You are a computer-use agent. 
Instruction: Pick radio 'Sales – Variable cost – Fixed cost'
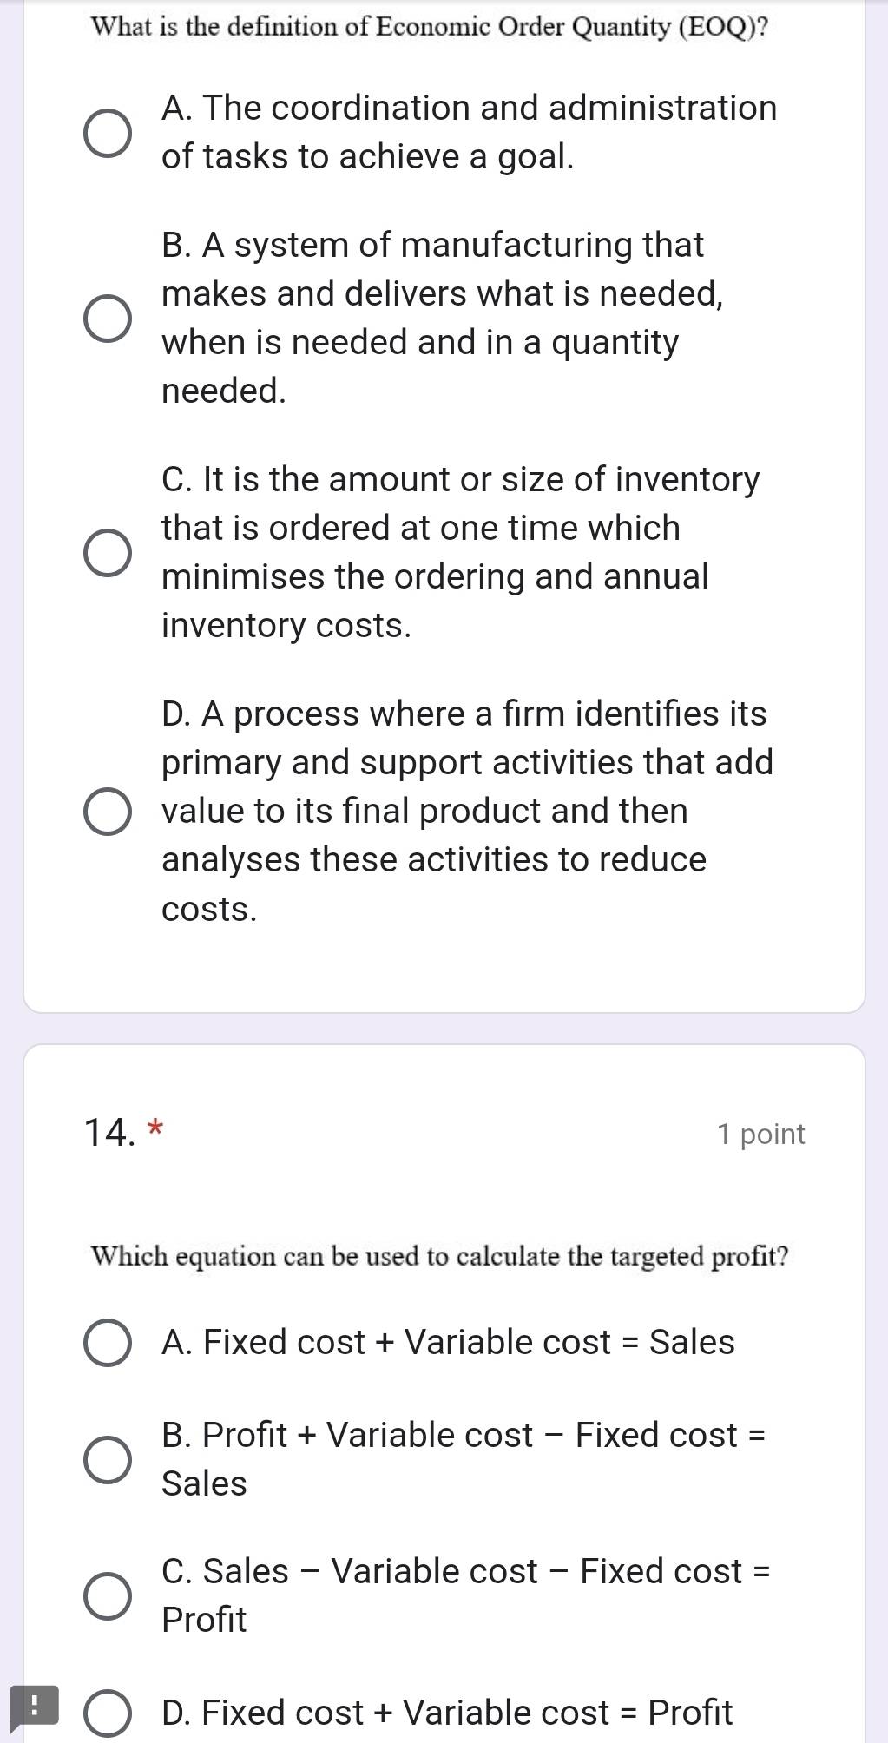pos(108,1595)
